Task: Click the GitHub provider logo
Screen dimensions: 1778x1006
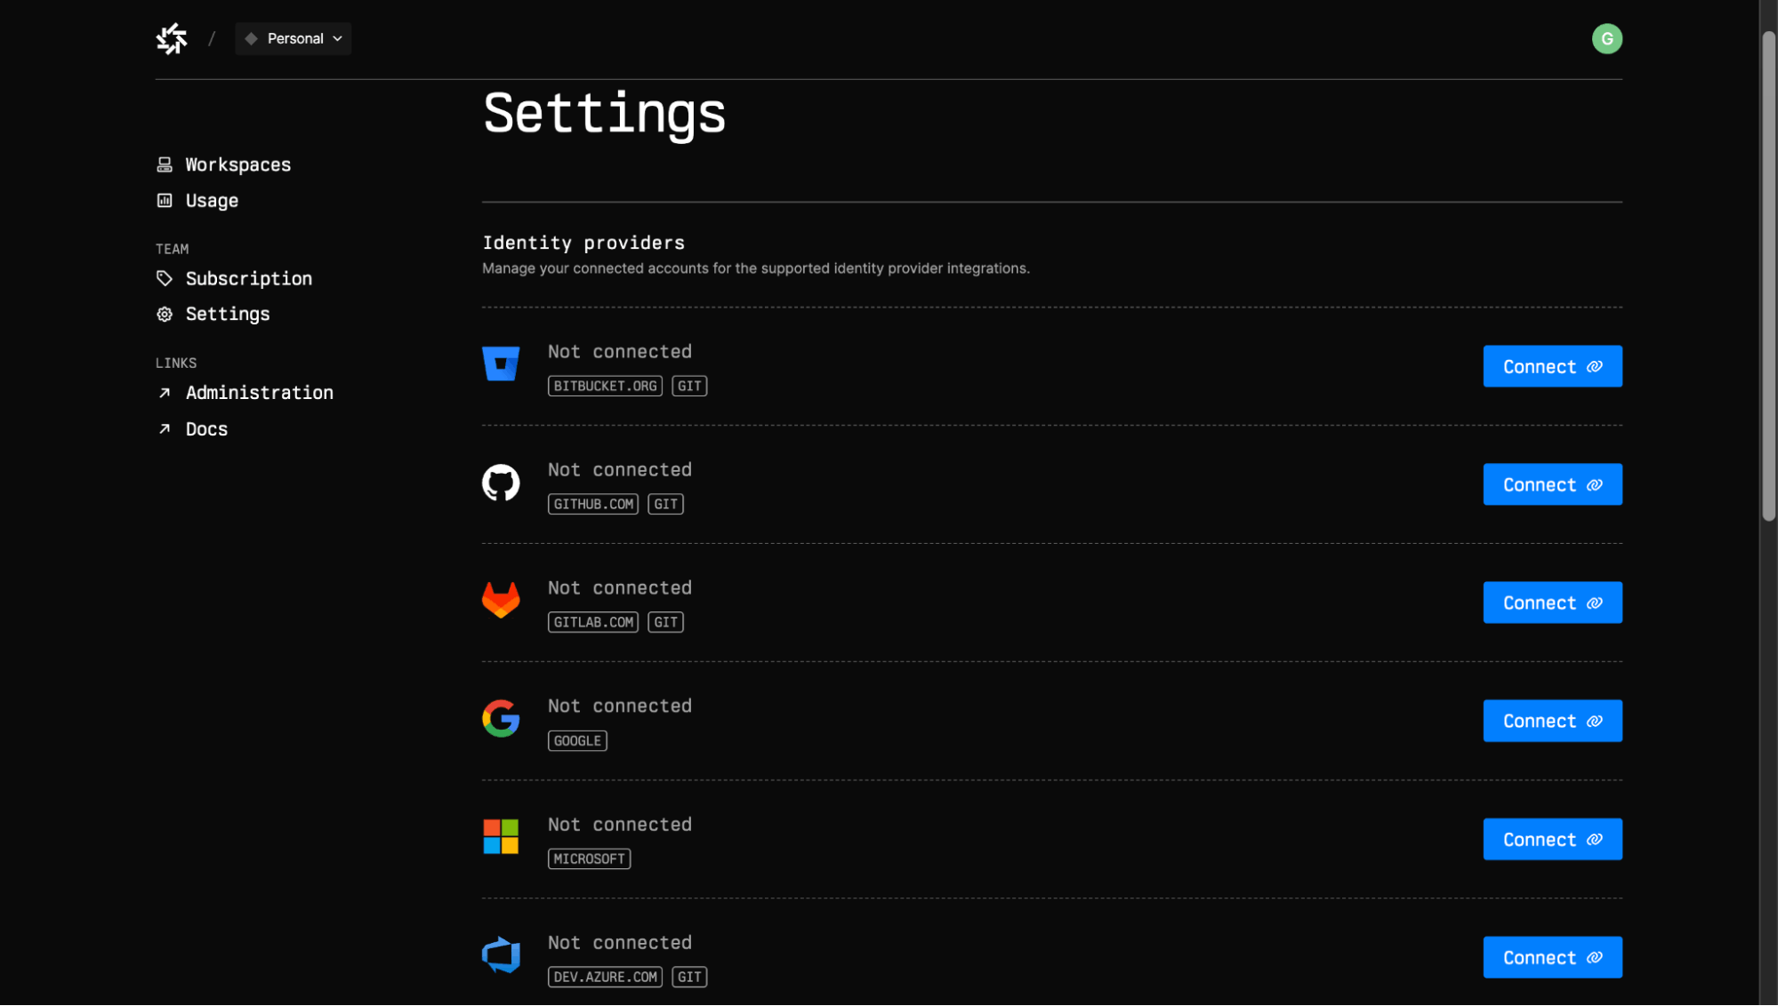Action: (501, 483)
